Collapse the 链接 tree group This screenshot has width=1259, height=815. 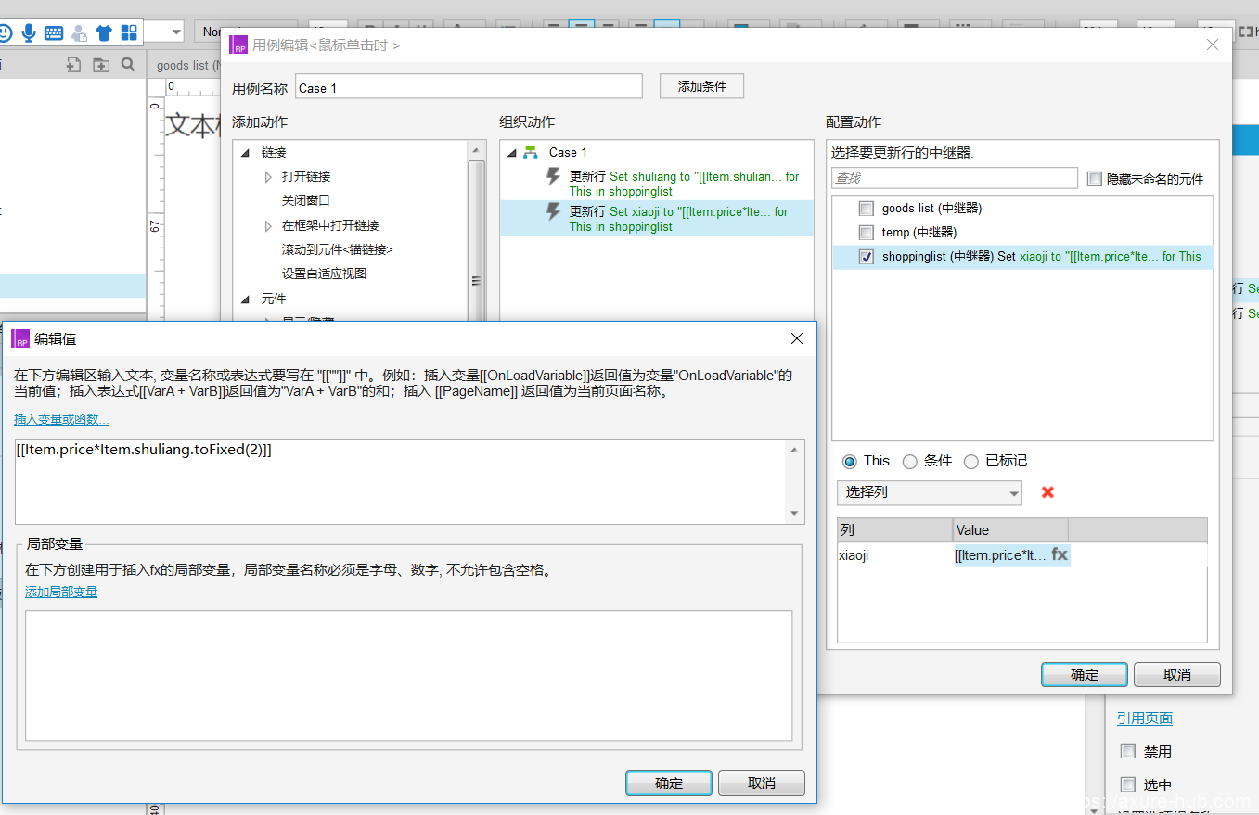(246, 152)
